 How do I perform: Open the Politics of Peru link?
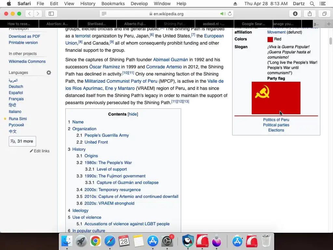tap(276, 120)
